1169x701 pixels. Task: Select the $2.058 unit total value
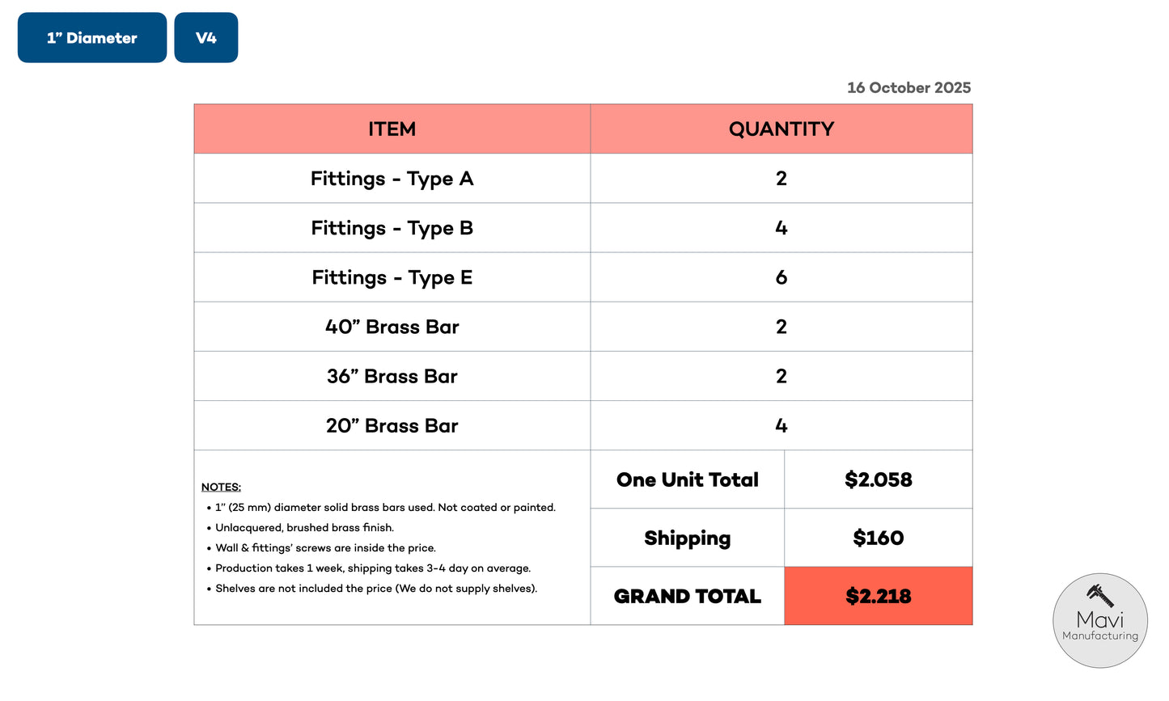878,479
